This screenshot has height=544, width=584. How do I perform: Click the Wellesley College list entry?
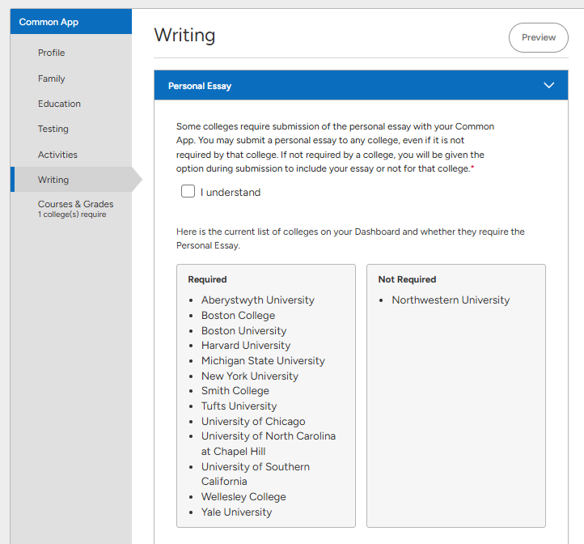[x=243, y=497]
